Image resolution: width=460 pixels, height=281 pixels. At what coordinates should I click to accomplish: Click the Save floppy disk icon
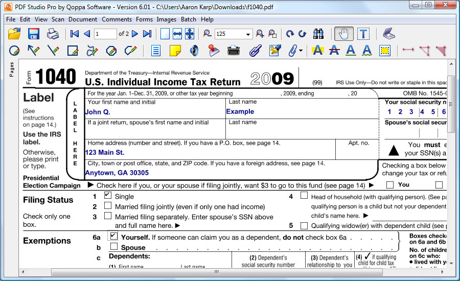34,34
